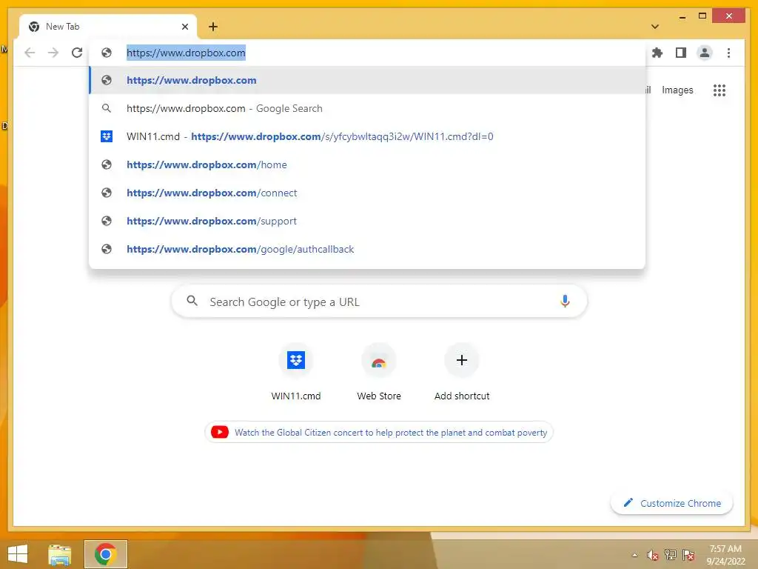Select the dropbox.com/home suggestion
758x569 pixels.
[x=367, y=164]
